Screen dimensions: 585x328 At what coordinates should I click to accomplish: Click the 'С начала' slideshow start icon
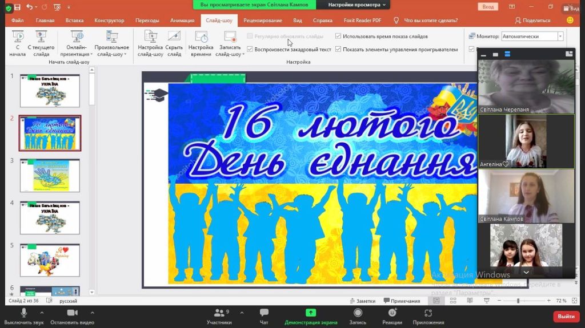click(x=17, y=38)
